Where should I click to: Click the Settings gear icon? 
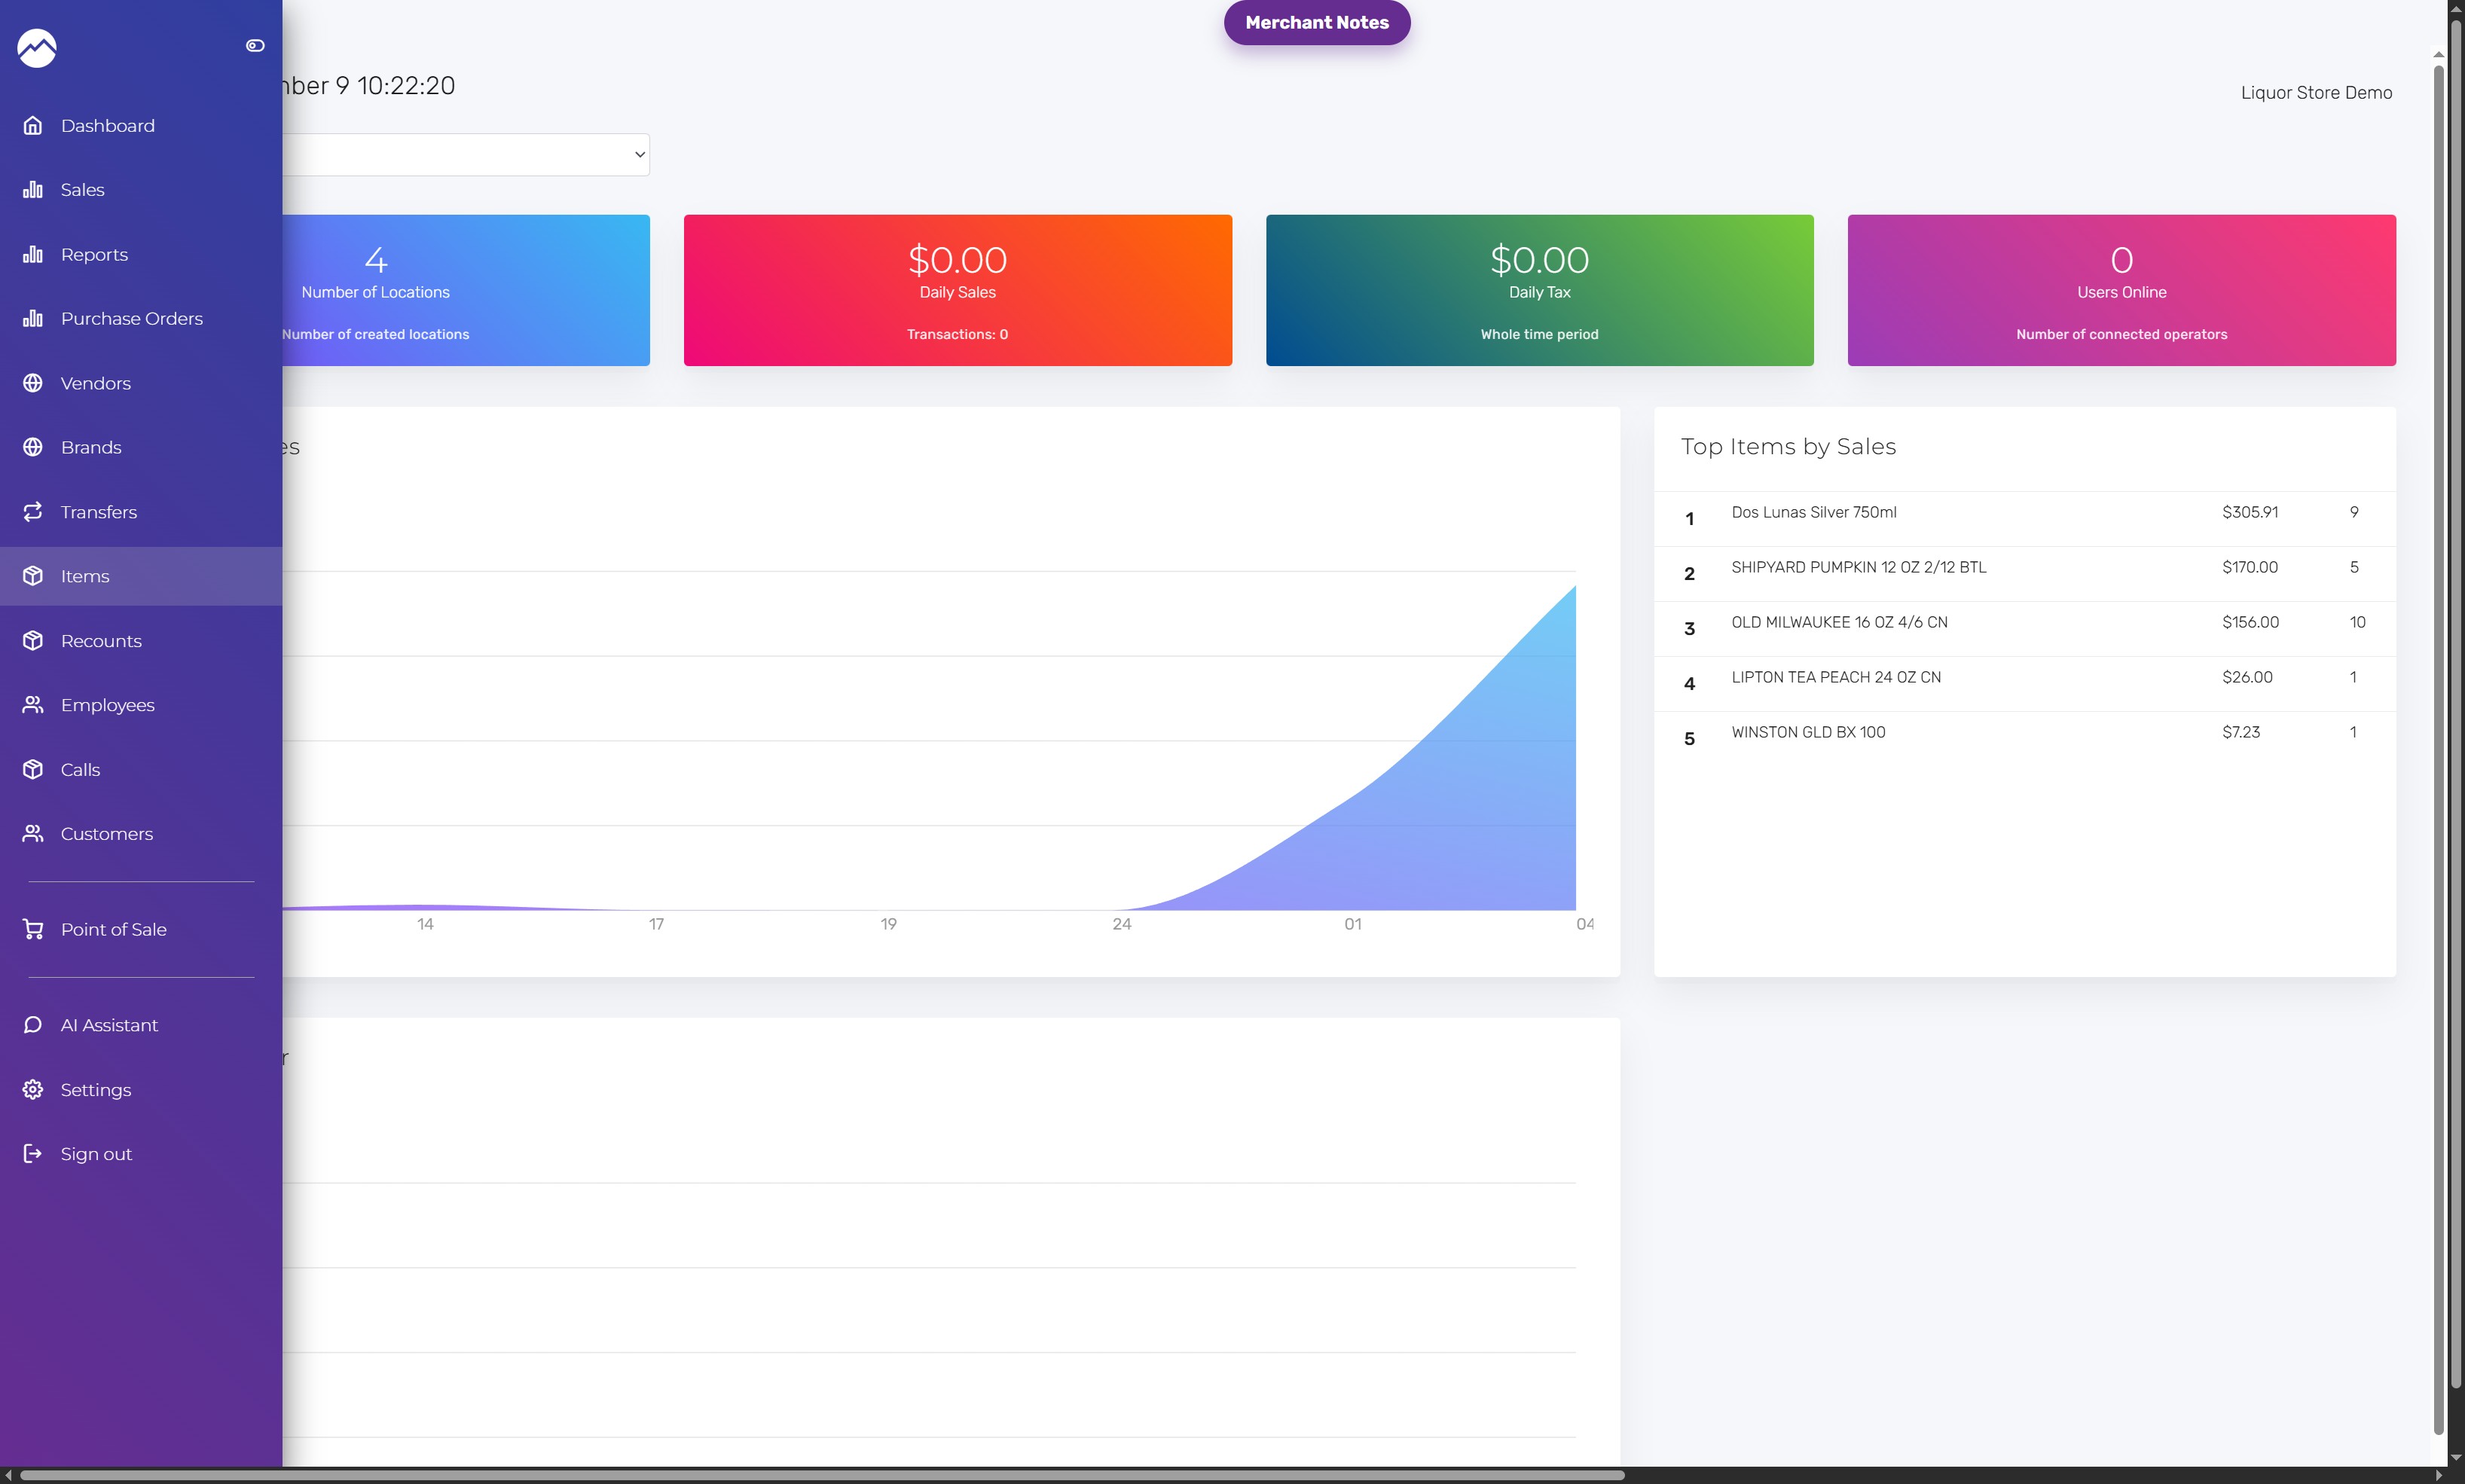33,1089
